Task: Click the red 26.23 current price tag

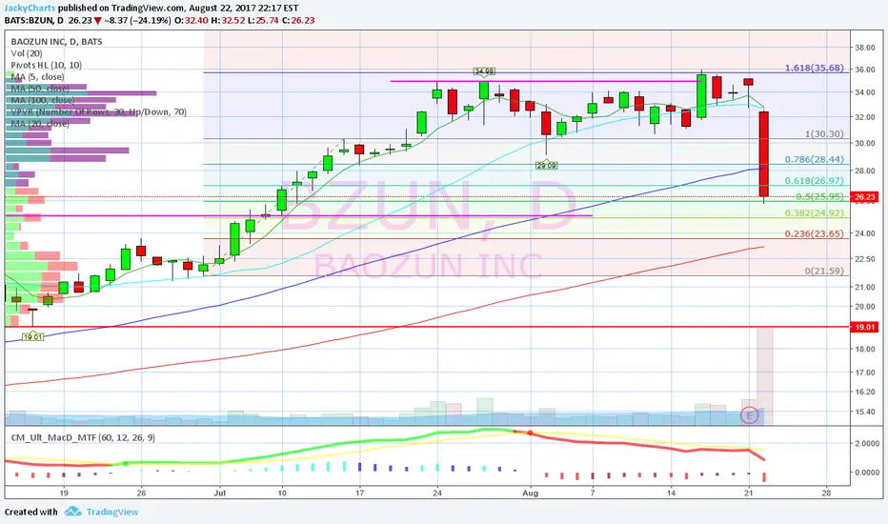Action: [x=864, y=197]
